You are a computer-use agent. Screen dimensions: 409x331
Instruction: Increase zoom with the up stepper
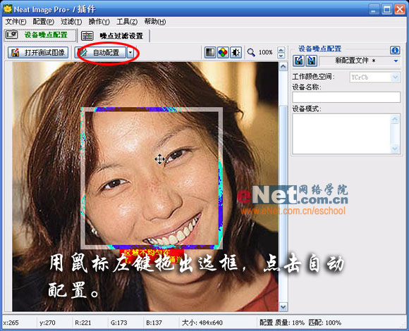(281, 49)
